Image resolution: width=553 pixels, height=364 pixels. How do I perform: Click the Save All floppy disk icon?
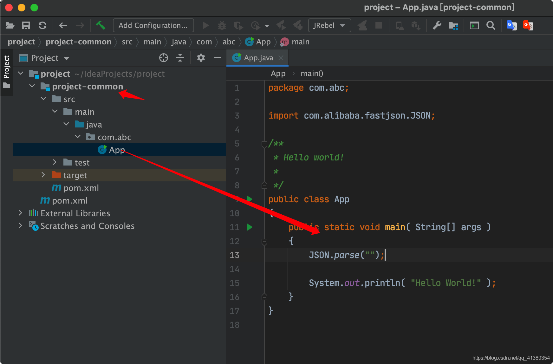[26, 25]
